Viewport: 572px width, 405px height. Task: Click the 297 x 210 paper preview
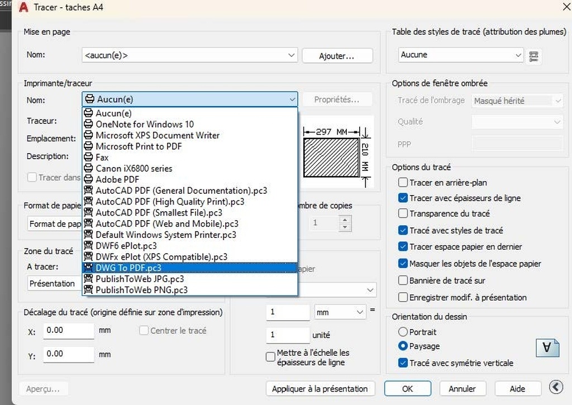coord(337,153)
